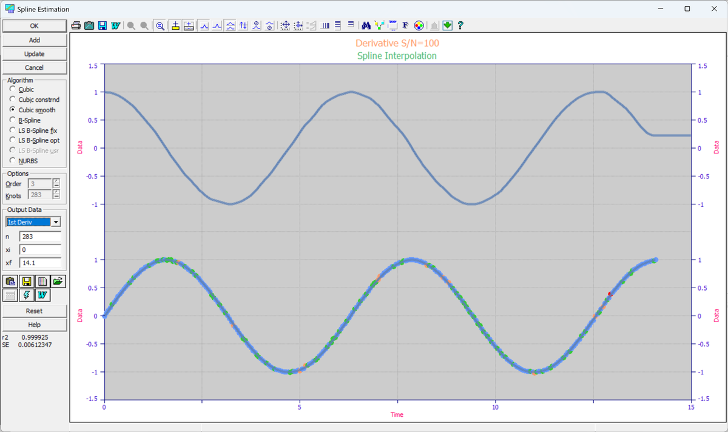Click the xf input field showing 14.1
This screenshot has width=728, height=432.
[x=40, y=263]
